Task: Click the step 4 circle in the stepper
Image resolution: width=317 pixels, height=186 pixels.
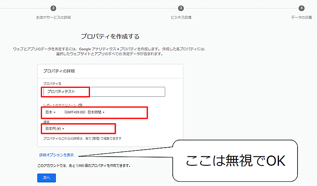Action: coord(302,8)
